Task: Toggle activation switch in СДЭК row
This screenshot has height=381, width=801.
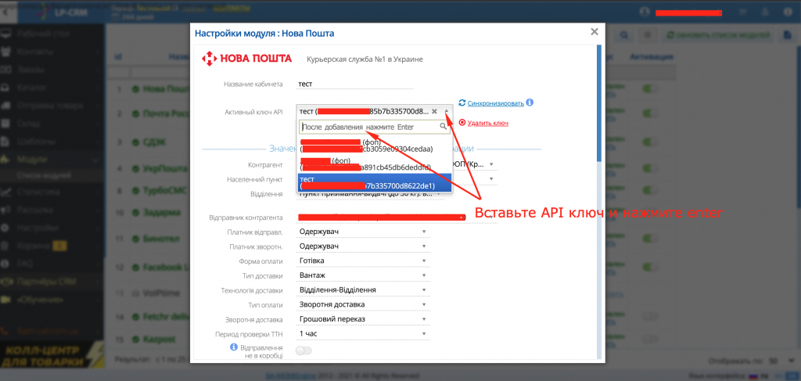Action: pos(651,142)
